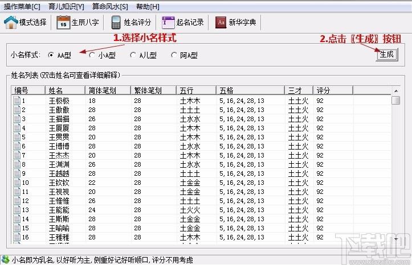Select the name 王能能
This screenshot has height=265, width=412.
click(x=59, y=210)
